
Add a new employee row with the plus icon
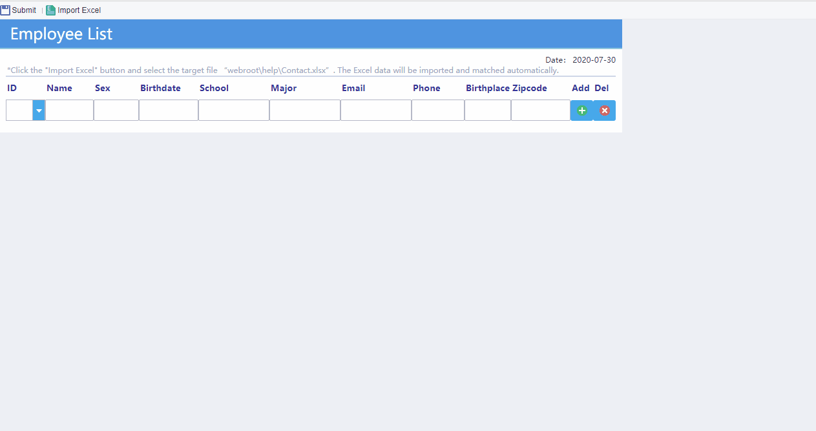coord(581,110)
